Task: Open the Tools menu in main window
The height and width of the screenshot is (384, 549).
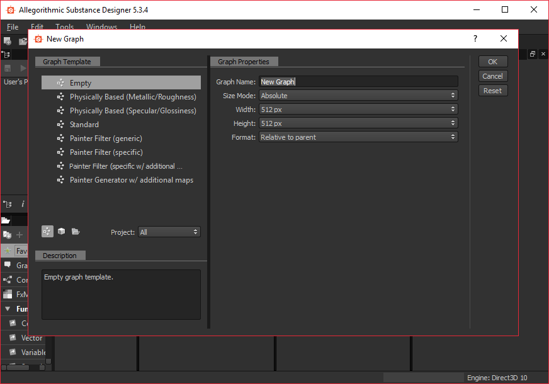Action: (x=64, y=26)
